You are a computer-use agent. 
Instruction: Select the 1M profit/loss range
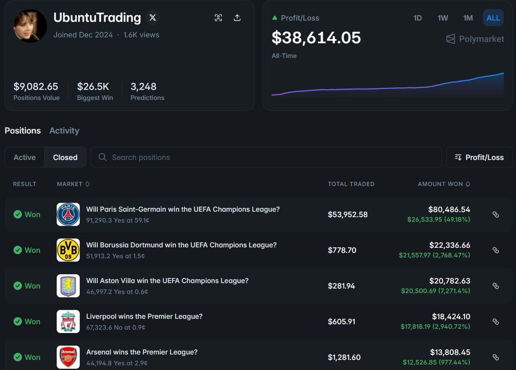[x=468, y=18]
